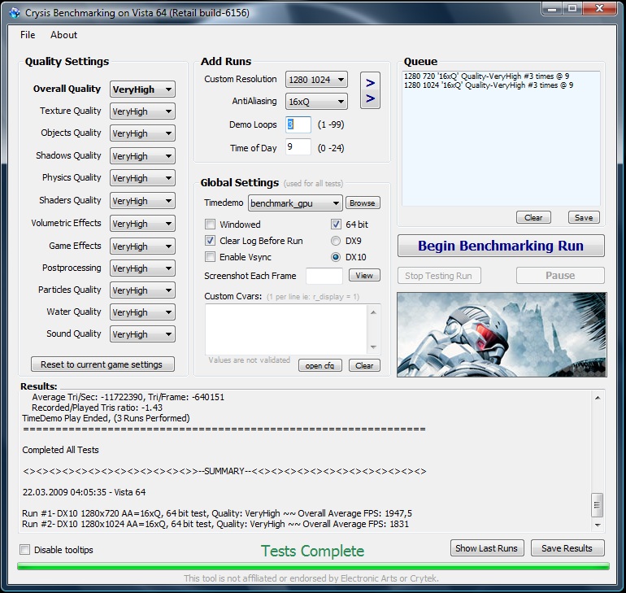626x593 pixels.
Task: Expand the Postprocessing dropdown
Action: [142, 268]
